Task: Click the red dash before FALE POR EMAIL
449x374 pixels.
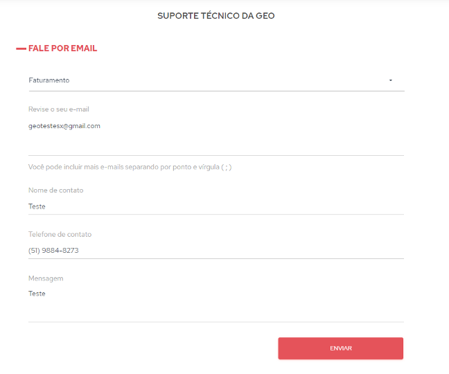Action: 21,48
